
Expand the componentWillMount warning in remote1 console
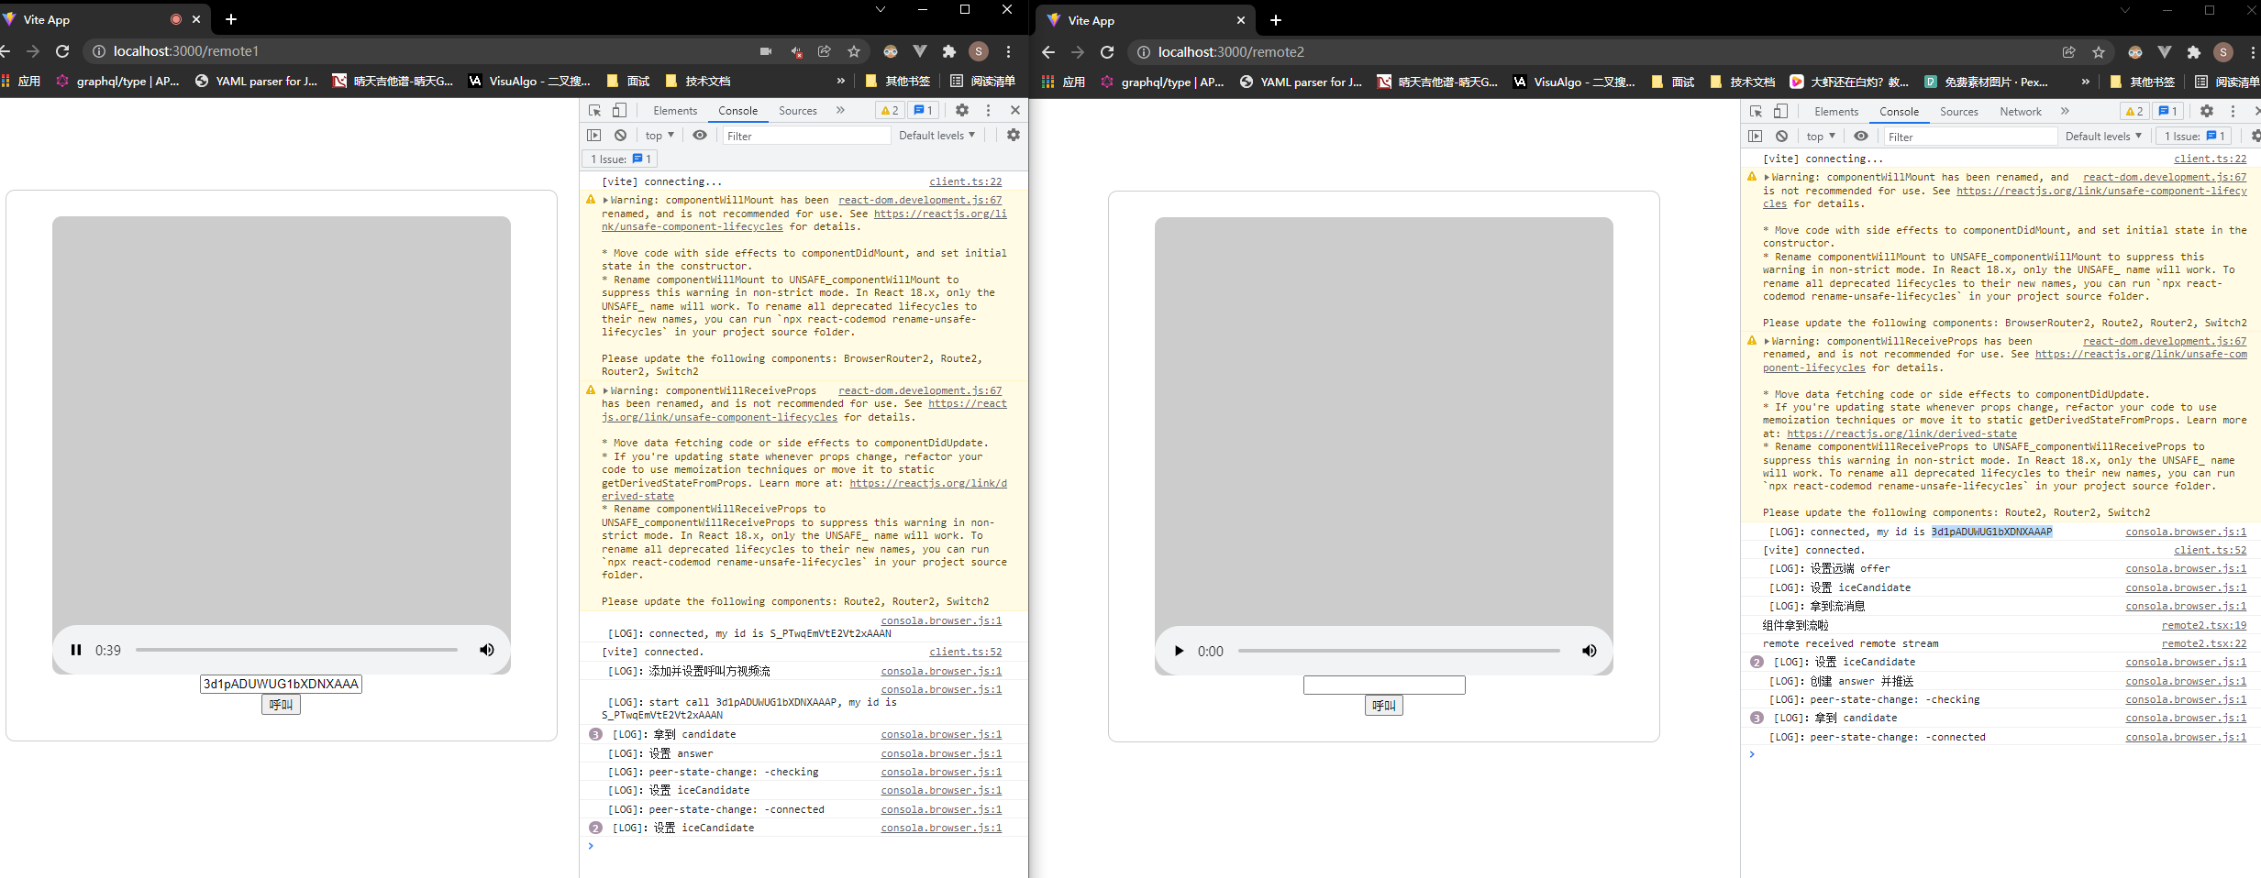[x=606, y=200]
